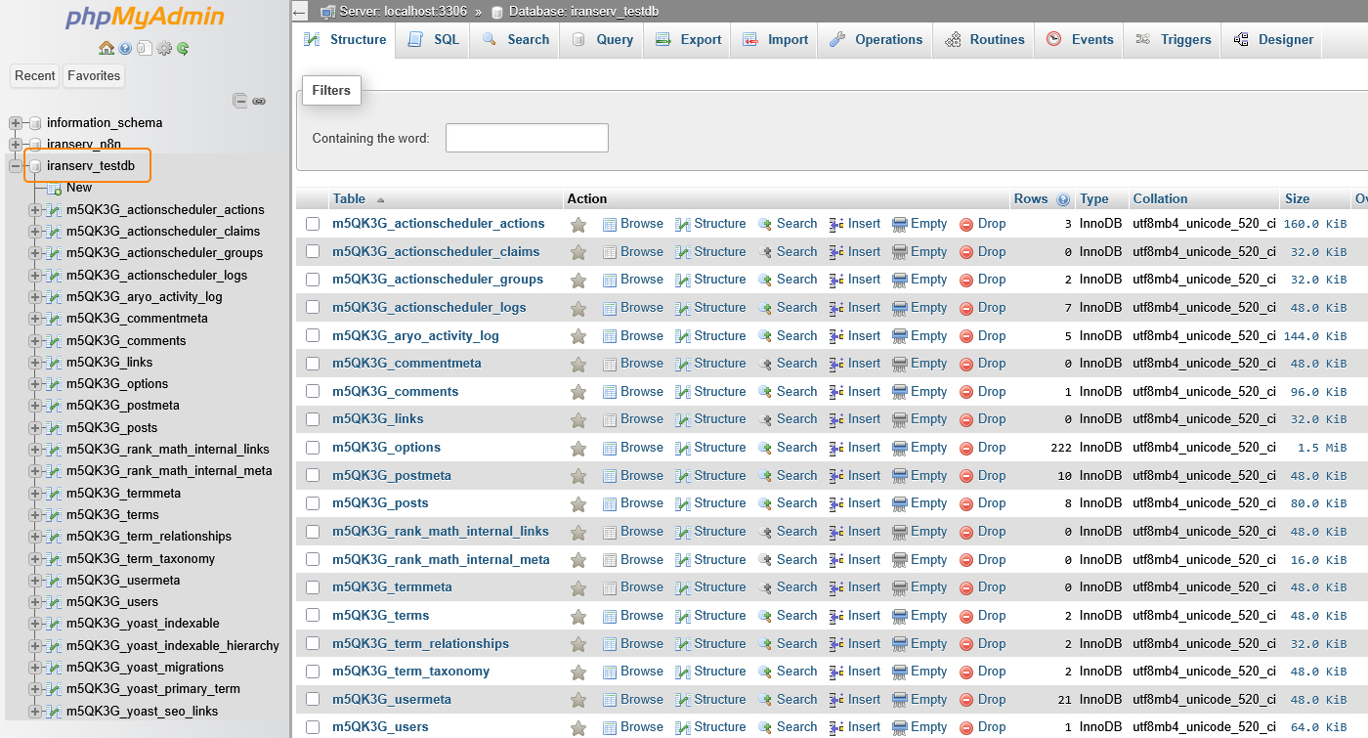1368x738 pixels.
Task: Reload the navigation panel with the green refresh icon
Action: [x=183, y=48]
